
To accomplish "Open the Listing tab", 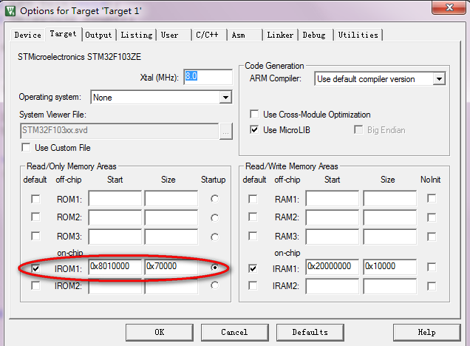I will coord(137,35).
